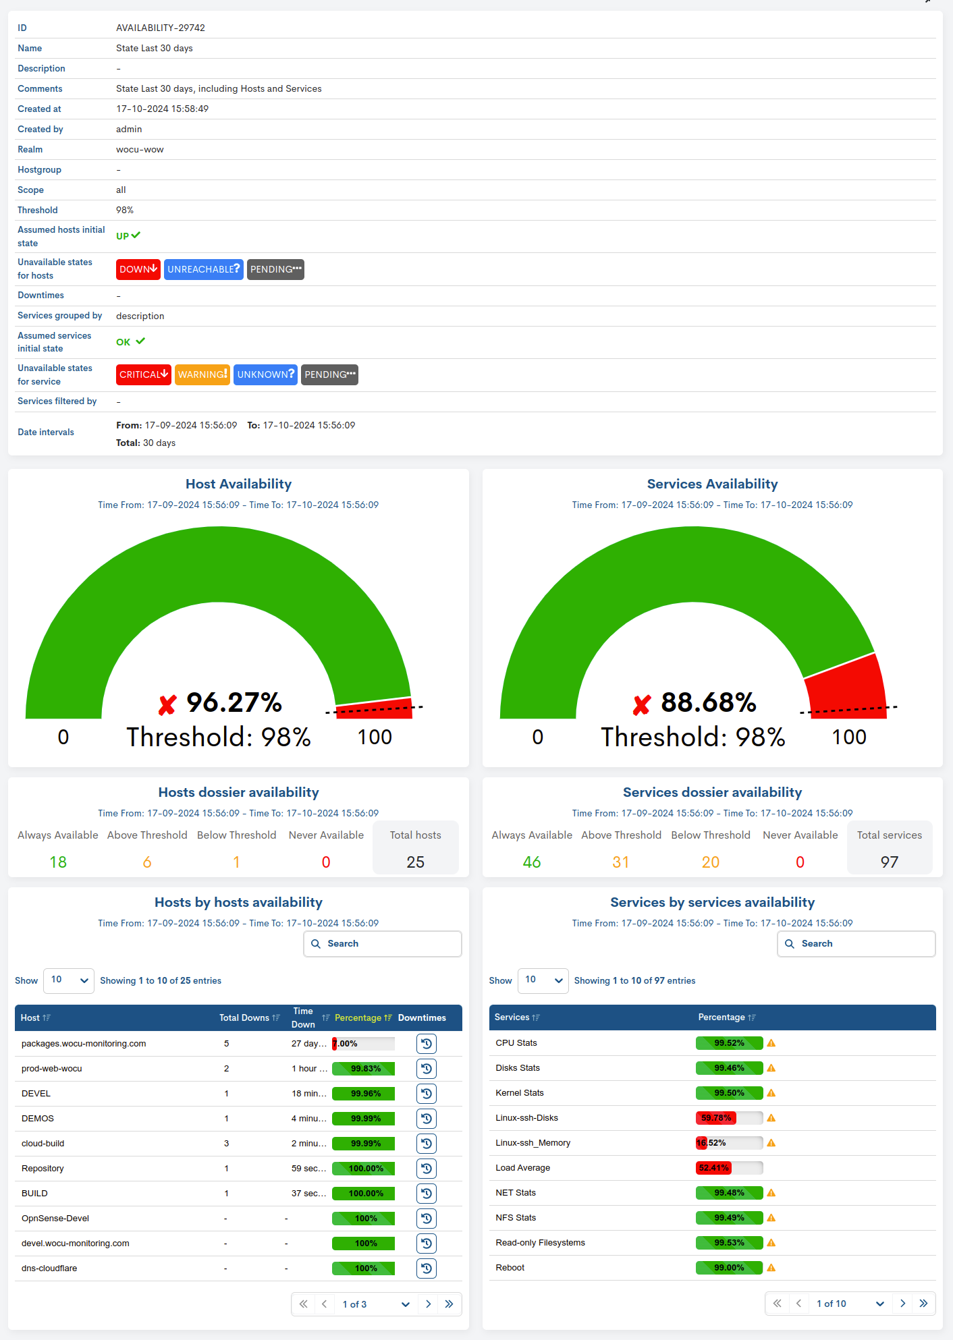Sort hosts table by Time Down
This screenshot has width=953, height=1340.
(x=310, y=1018)
